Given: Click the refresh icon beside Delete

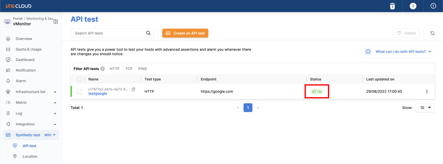Looking at the screenshot, I should tap(432, 33).
